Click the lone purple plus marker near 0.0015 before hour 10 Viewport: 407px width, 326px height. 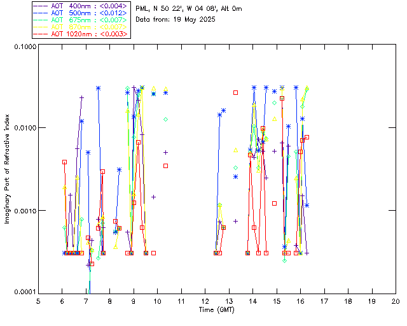tap(153, 197)
